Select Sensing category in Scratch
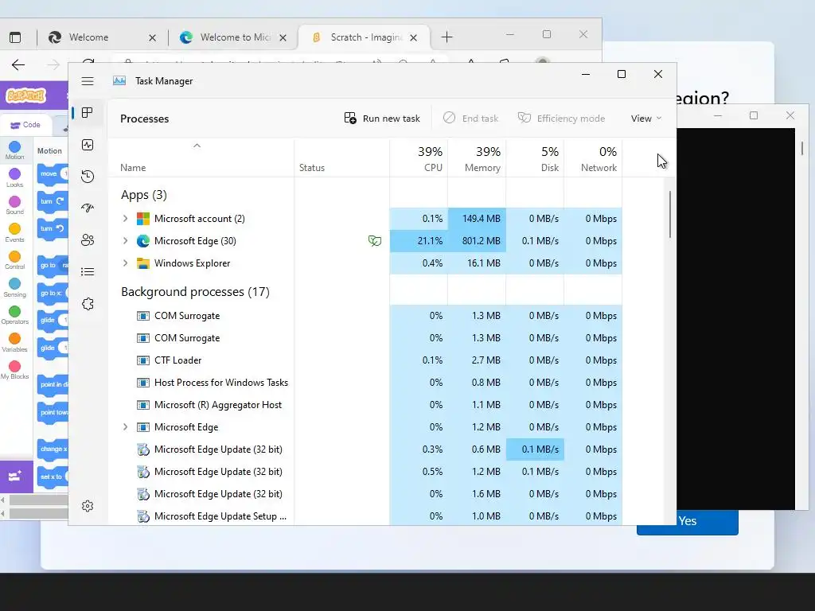The width and height of the screenshot is (815, 611). (14, 288)
